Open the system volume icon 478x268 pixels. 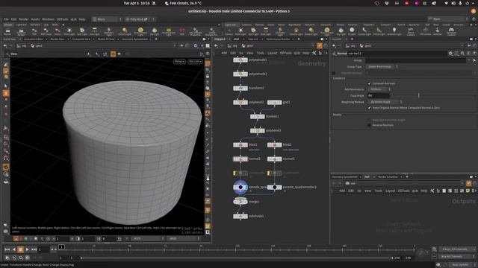pyautogui.click(x=453, y=3)
